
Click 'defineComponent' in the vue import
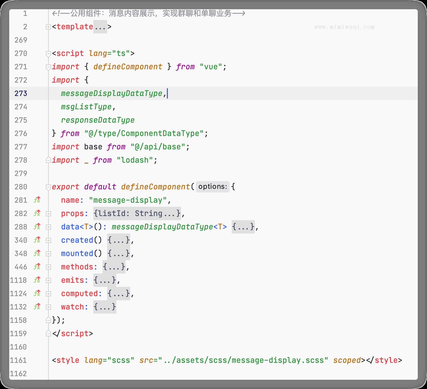(x=128, y=67)
